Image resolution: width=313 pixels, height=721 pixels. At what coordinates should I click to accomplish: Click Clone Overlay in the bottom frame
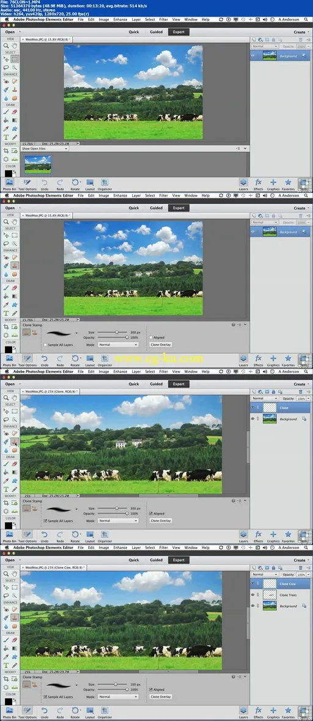click(x=161, y=697)
